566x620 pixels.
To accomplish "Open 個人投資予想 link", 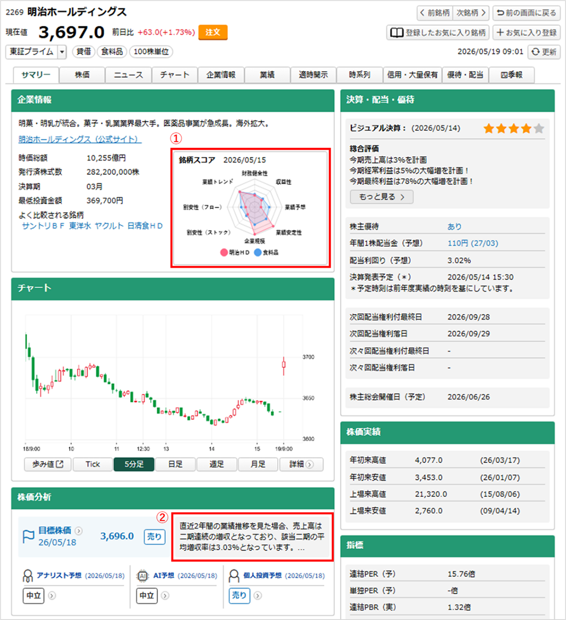I will (x=262, y=576).
